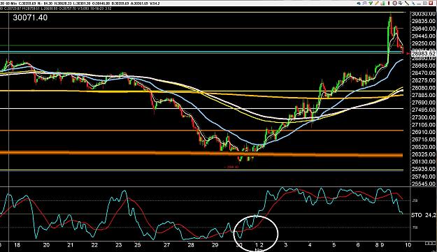Screen dimensions: 437x252
Task: Click the 26520.00 price axis label
Action: tap(423, 147)
